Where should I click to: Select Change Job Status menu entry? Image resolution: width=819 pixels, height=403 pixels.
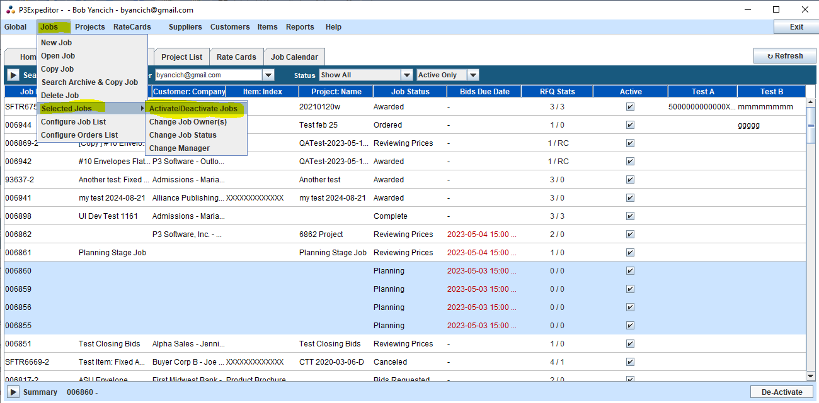(183, 135)
